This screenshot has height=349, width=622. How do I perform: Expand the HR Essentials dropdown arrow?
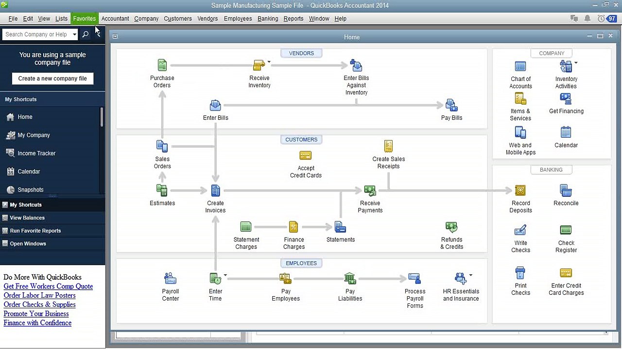(x=470, y=275)
